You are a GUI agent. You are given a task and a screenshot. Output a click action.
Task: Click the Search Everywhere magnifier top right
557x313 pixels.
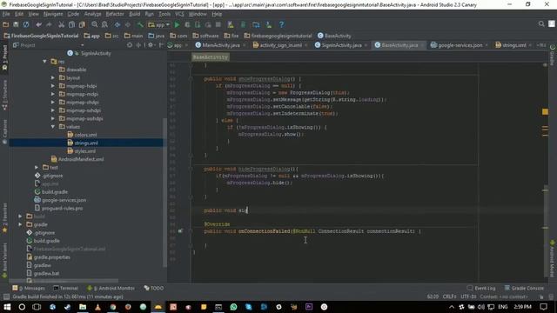[541, 23]
